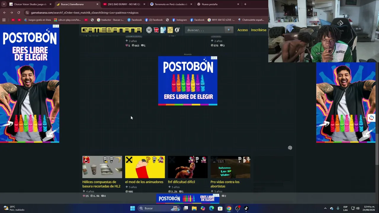Screen dimensions: 379x213
Task: Open the Acceso login link
Action: 243,30
